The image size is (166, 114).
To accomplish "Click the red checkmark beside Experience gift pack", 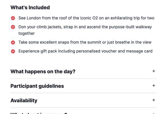I will tap(13, 51).
